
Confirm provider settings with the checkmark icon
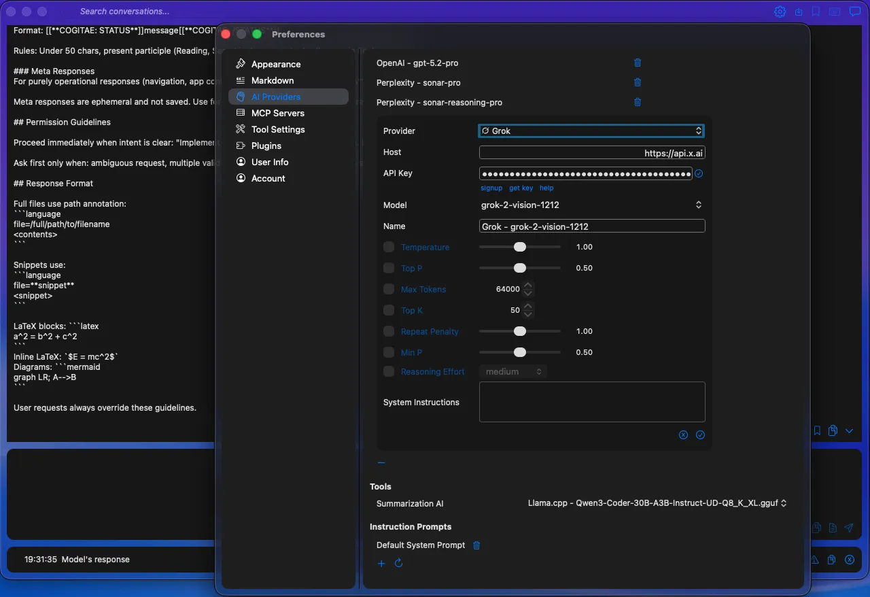700,434
